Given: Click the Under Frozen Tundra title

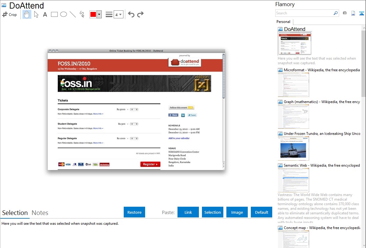Looking at the screenshot, I should pos(322,133).
